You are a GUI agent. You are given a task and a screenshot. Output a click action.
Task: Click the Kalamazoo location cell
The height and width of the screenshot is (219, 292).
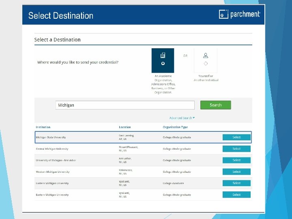pos(125,172)
